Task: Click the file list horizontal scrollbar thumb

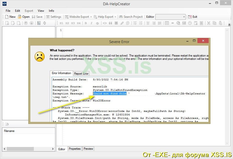Action: pyautogui.click(x=20, y=149)
